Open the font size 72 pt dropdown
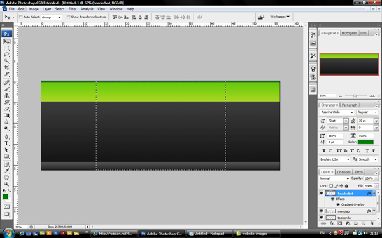 pyautogui.click(x=346, y=121)
